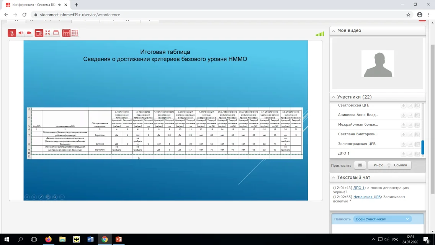Click the slide pen annotation tool

coord(41,197)
